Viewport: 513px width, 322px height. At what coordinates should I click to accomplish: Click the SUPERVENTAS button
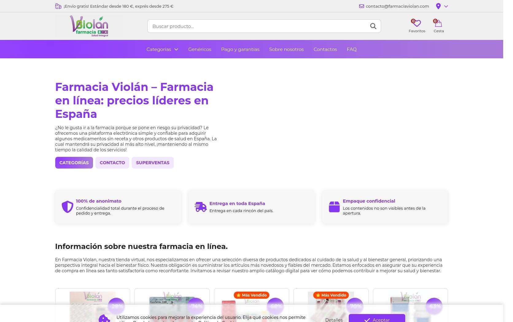point(153,163)
